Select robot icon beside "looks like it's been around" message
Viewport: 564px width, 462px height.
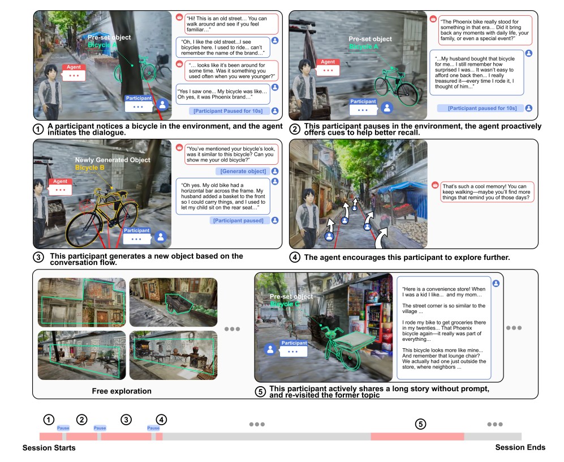pyautogui.click(x=179, y=64)
